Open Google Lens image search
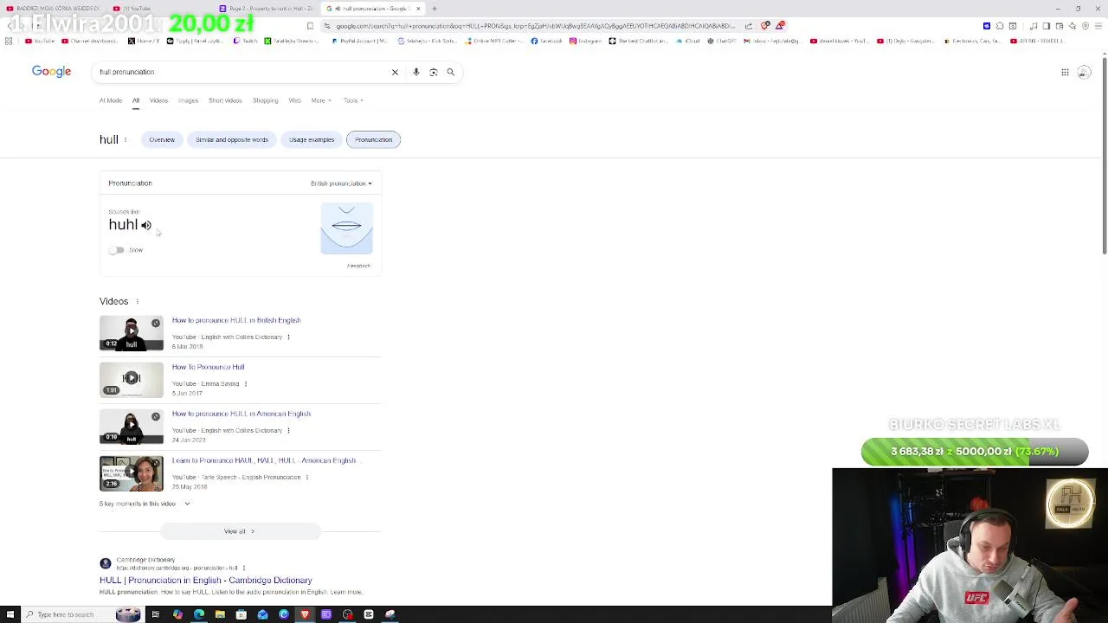1108x623 pixels. 434,72
